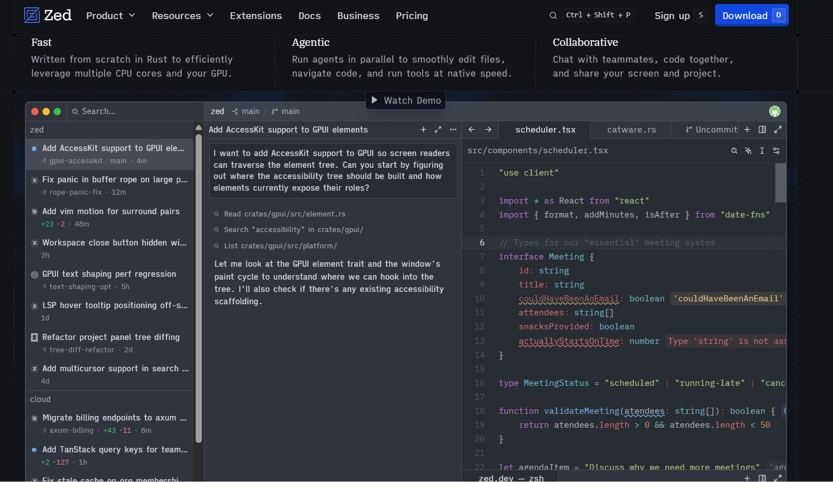Select thread 'Add TanStack query keys for team...'
The image size is (833, 482).
coord(110,456)
